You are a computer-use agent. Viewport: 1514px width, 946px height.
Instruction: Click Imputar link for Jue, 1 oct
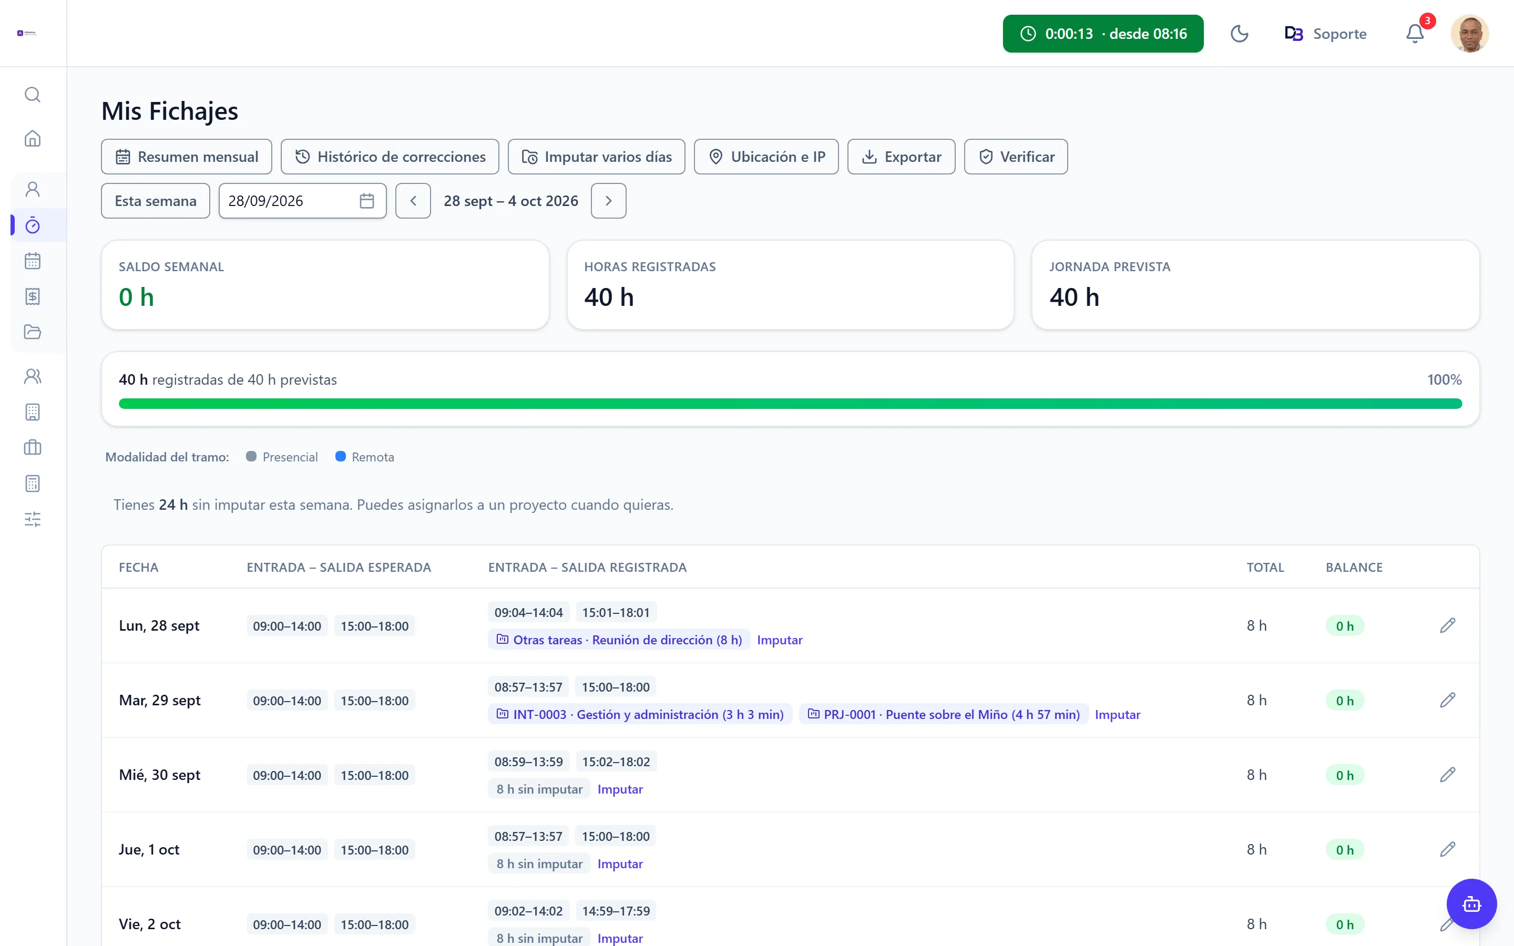620,863
